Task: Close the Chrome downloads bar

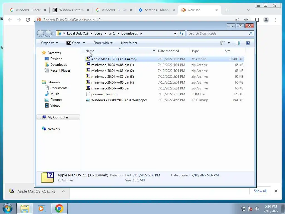Action: (x=276, y=191)
